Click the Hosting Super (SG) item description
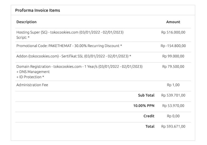Screen dimensions: 207x145 [x=70, y=32]
